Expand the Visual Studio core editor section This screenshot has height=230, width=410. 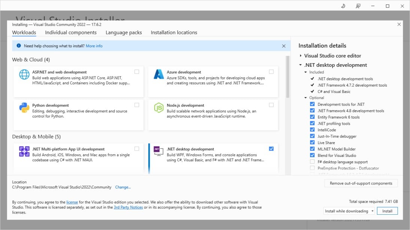[300, 56]
